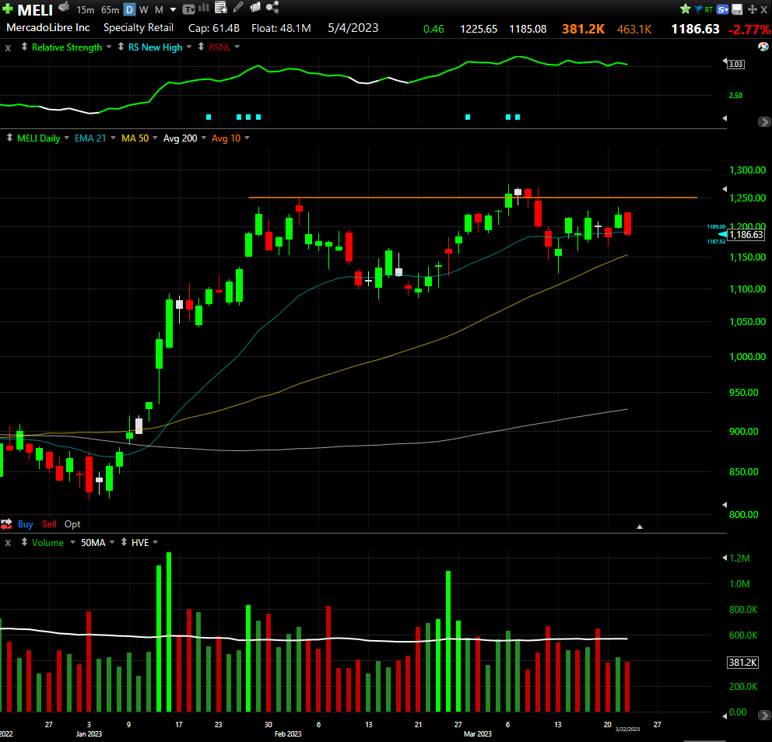The image size is (772, 742).
Task: Click the four-arrow move window icon
Action: point(753,9)
